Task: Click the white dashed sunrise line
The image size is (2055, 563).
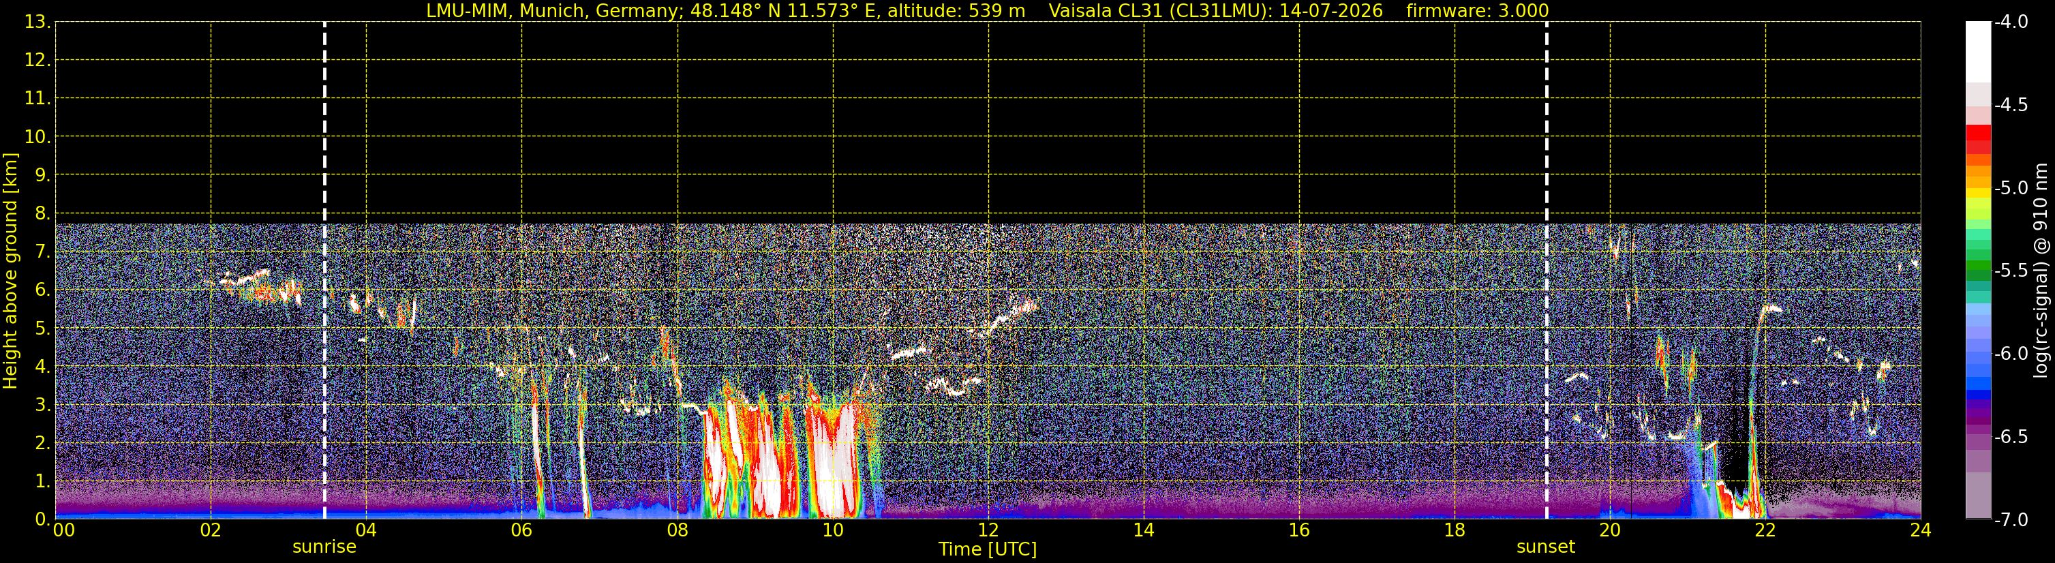Action: pyautogui.click(x=324, y=271)
